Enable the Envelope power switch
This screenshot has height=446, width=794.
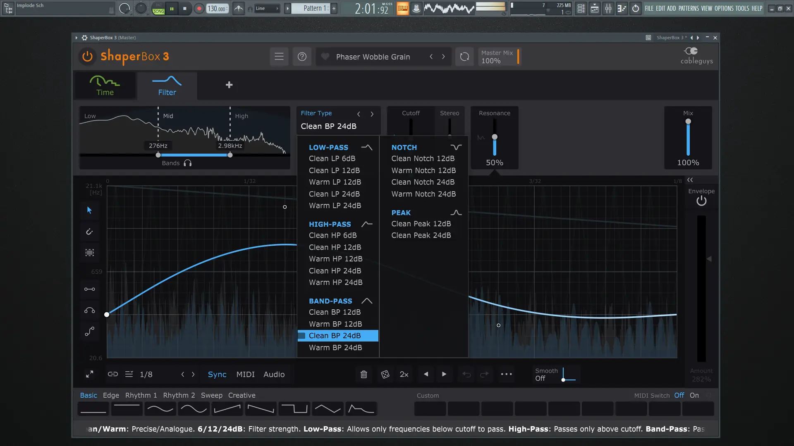(701, 200)
